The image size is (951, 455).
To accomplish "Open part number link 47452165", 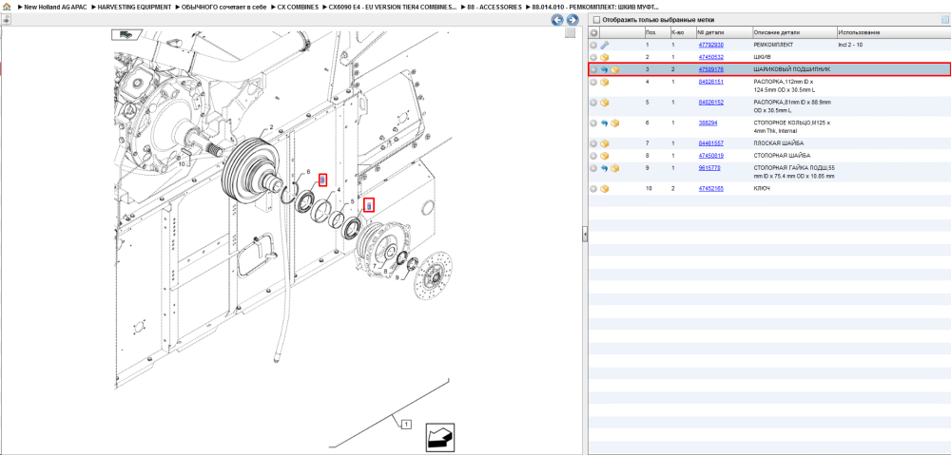I will pos(710,188).
